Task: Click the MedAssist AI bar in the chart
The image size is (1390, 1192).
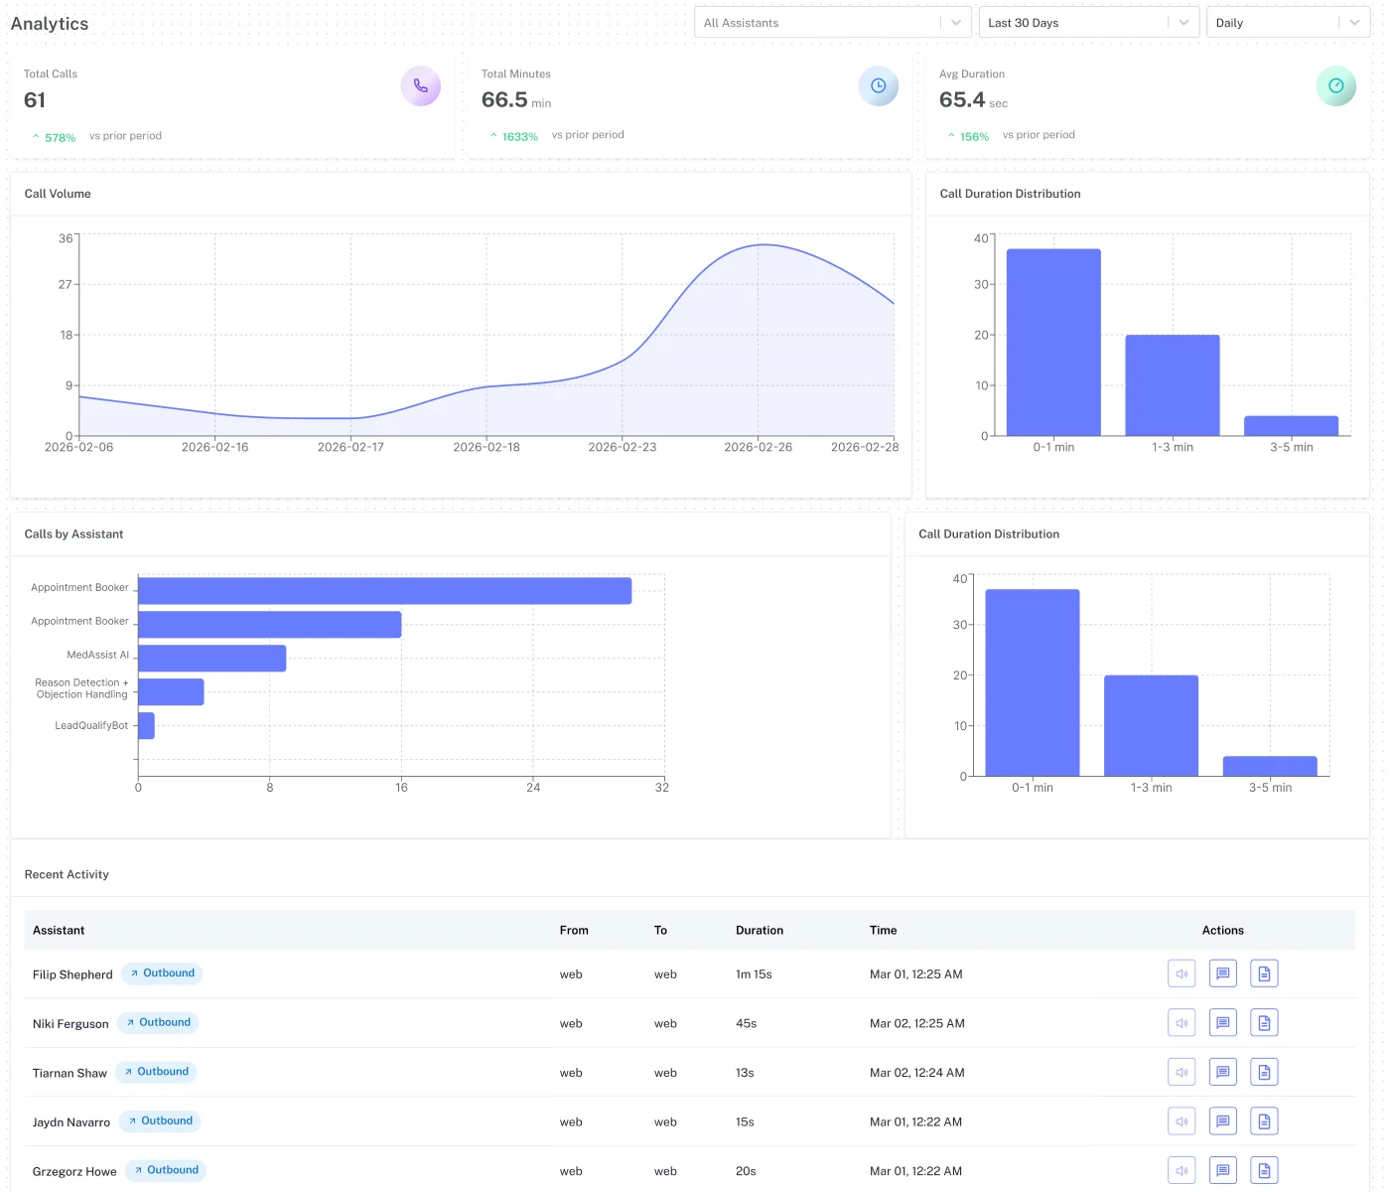Action: click(x=212, y=659)
